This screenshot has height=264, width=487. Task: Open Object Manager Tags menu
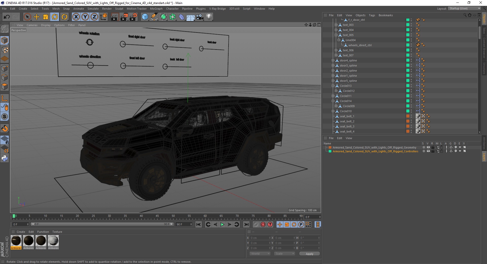pos(372,15)
